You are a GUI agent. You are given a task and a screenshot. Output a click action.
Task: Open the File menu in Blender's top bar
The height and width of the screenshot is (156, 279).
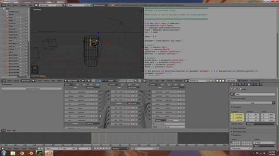[x=9, y=5]
